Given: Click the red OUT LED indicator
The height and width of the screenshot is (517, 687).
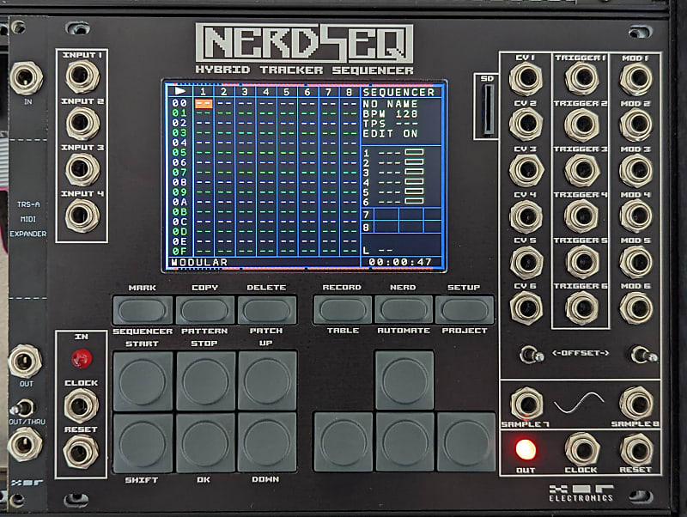Looking at the screenshot, I should pos(525,448).
